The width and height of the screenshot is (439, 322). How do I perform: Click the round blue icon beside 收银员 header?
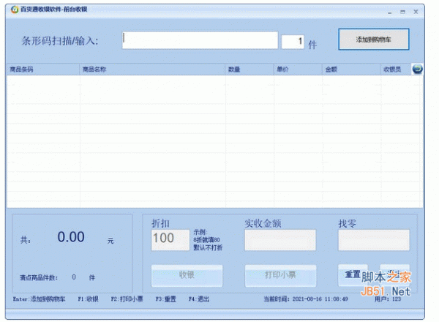tap(417, 69)
